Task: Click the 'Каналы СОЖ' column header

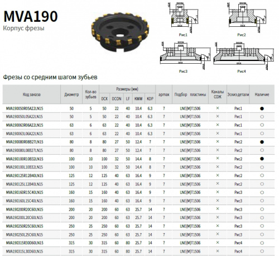Action: 218,94
